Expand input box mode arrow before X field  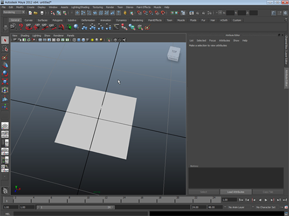pyautogui.click(x=217, y=13)
